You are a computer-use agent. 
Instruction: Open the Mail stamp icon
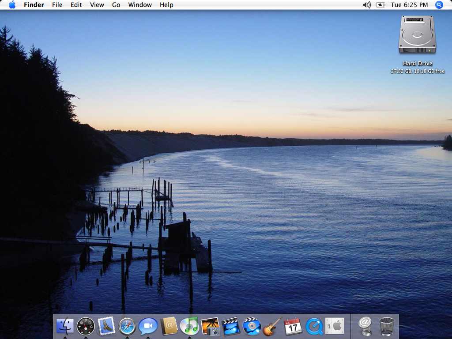(106, 326)
